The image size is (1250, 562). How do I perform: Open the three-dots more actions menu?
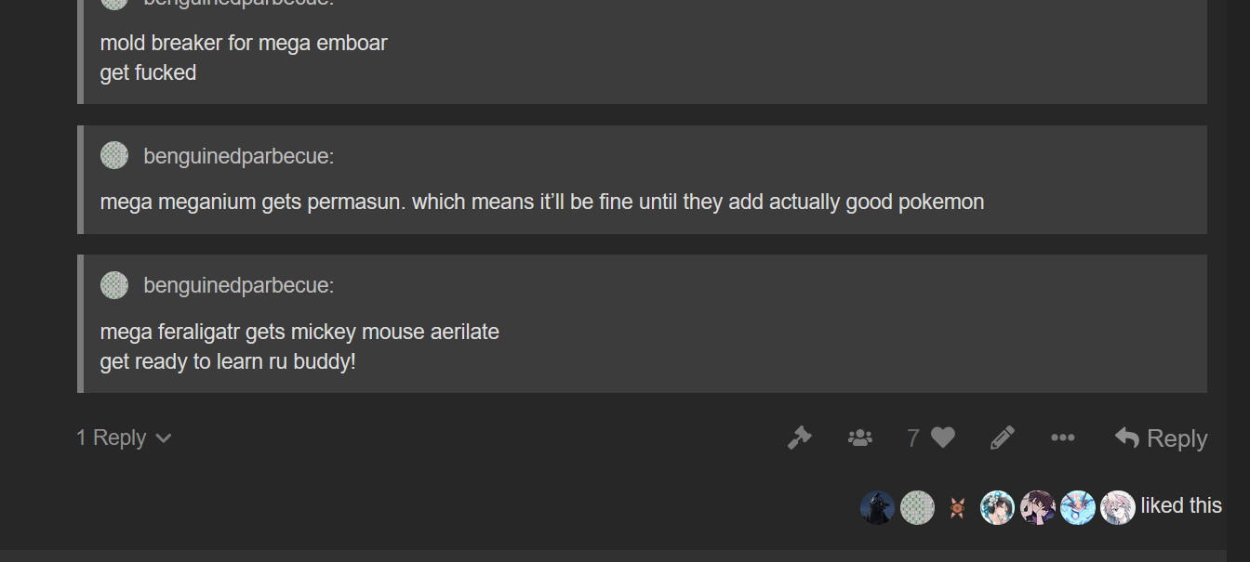(x=1062, y=438)
